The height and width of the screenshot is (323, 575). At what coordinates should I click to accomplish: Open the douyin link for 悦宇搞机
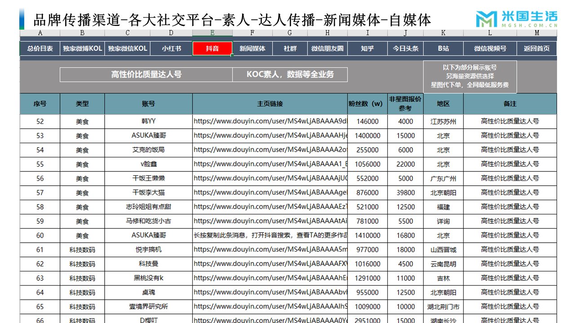270,249
